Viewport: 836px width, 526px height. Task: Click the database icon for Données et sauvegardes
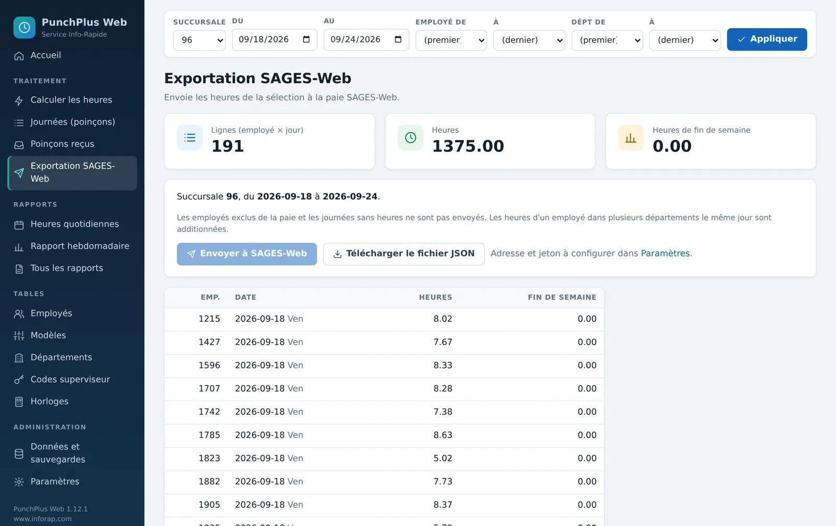point(19,453)
